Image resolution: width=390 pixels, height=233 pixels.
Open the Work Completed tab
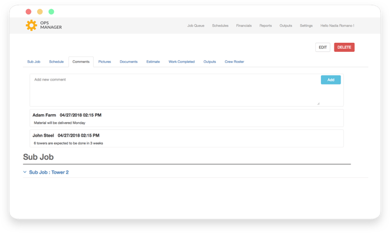click(182, 62)
